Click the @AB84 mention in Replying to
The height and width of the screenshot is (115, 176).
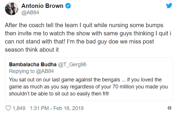pos(45,71)
